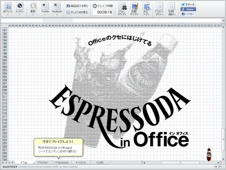This screenshot has height=170, width=226.
Task: Open the cold soda game icon
Action: point(146,6)
